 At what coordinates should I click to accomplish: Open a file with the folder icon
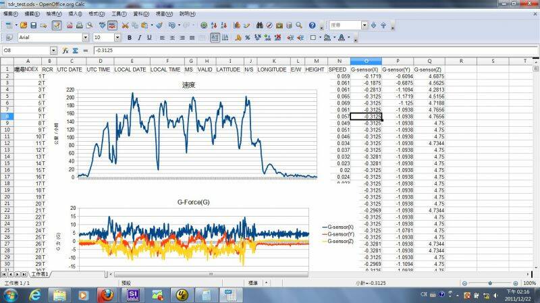(x=24, y=26)
